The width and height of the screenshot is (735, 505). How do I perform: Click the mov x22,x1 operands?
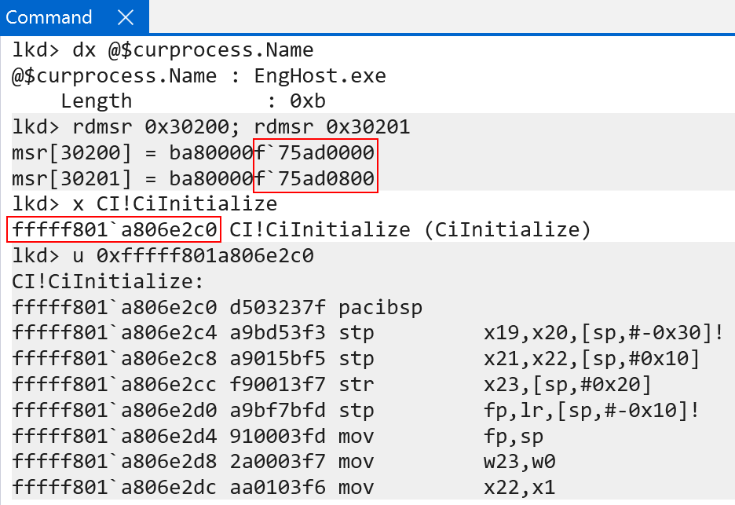tap(519, 488)
